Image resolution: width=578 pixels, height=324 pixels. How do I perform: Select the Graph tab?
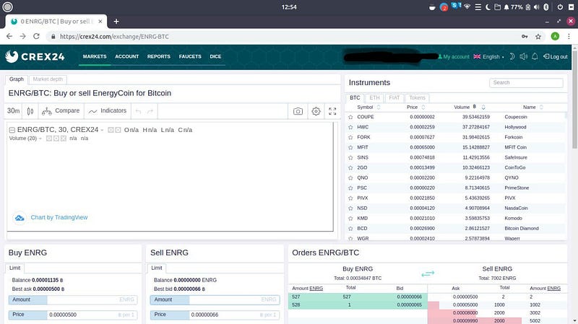click(17, 79)
